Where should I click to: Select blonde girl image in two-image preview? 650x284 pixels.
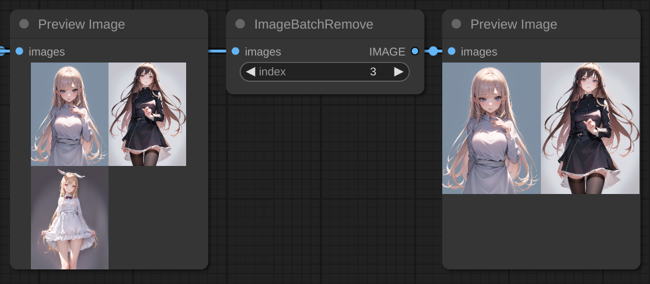[491, 128]
